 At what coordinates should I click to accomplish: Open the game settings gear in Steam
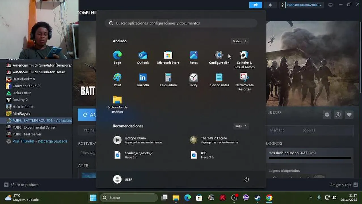click(x=327, y=115)
